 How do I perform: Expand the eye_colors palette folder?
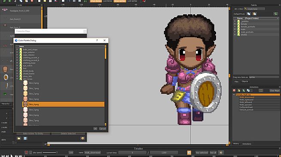click(17, 66)
